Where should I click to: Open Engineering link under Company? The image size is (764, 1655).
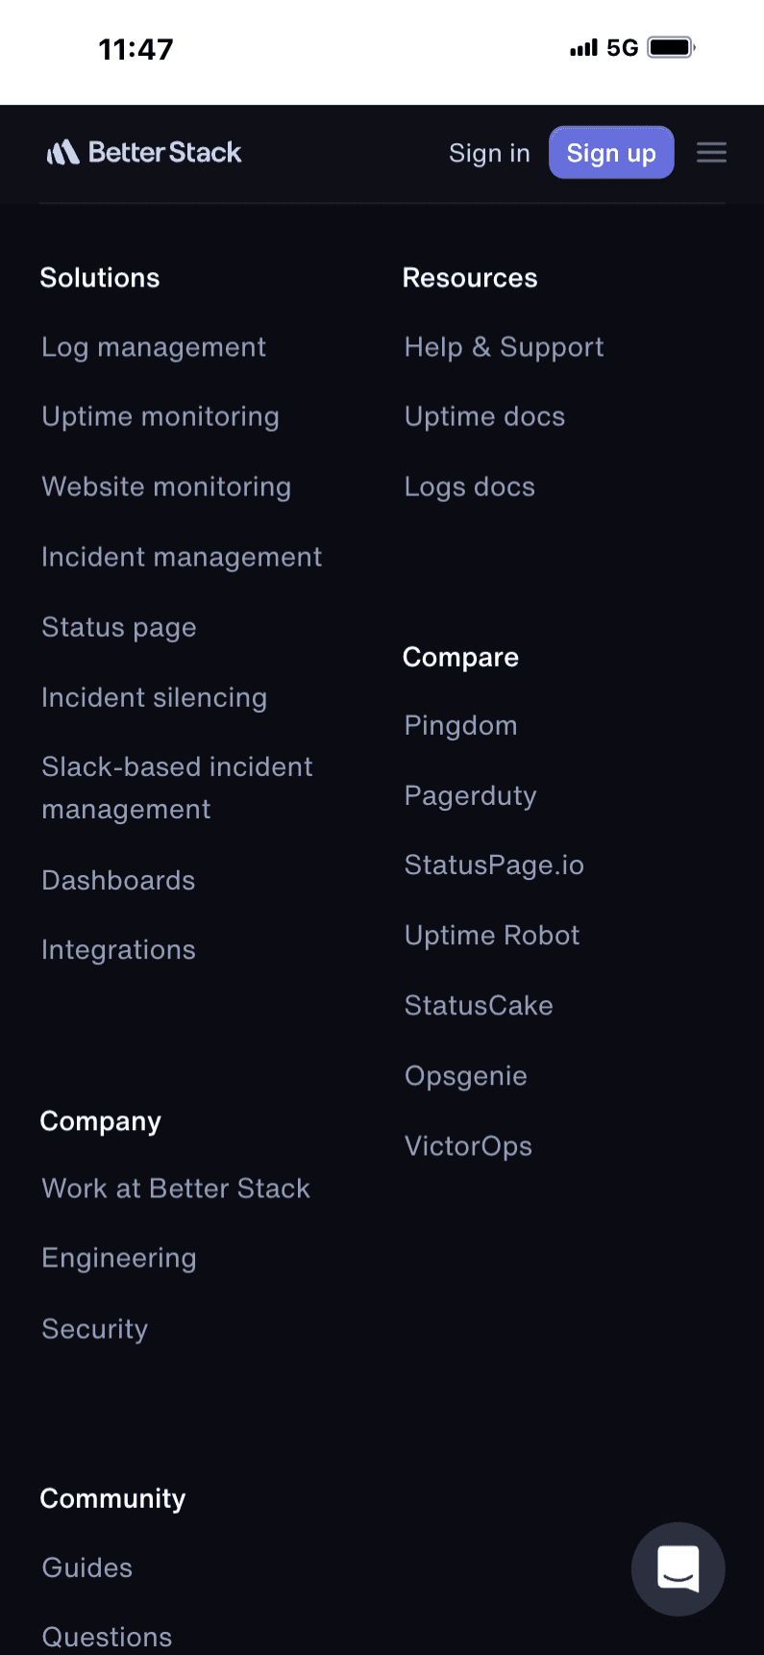coord(119,1259)
